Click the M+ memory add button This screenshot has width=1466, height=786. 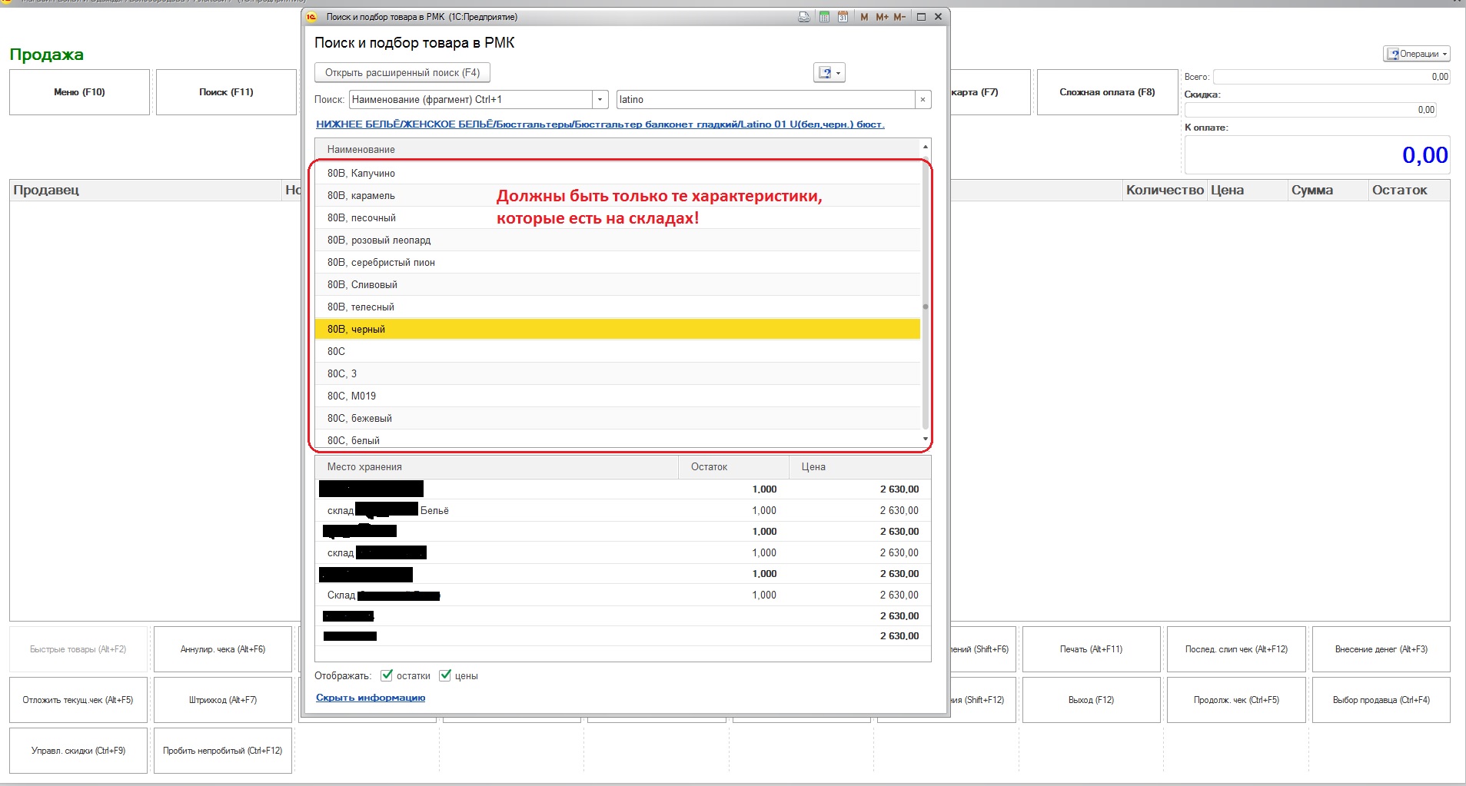882,17
